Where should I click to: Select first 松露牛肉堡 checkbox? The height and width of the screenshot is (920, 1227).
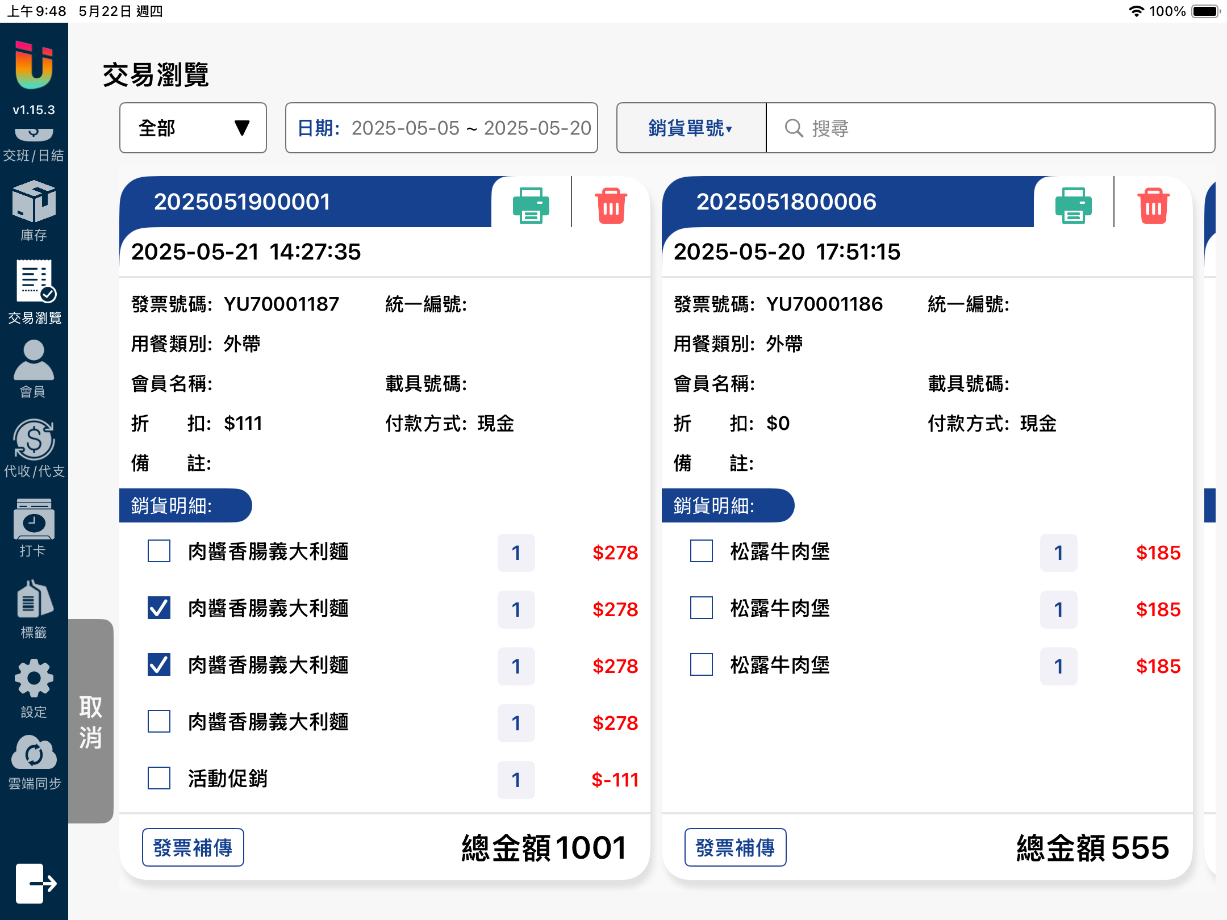pyautogui.click(x=702, y=551)
